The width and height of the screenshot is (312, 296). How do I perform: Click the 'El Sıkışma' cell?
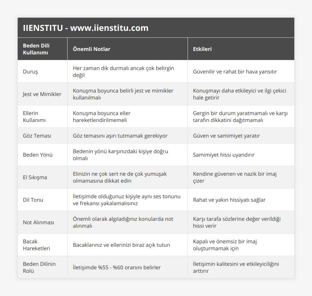tap(35, 177)
